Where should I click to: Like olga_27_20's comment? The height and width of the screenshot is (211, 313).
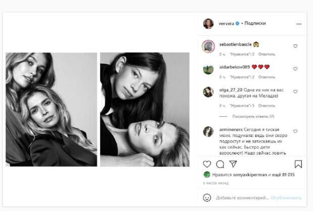point(295,92)
